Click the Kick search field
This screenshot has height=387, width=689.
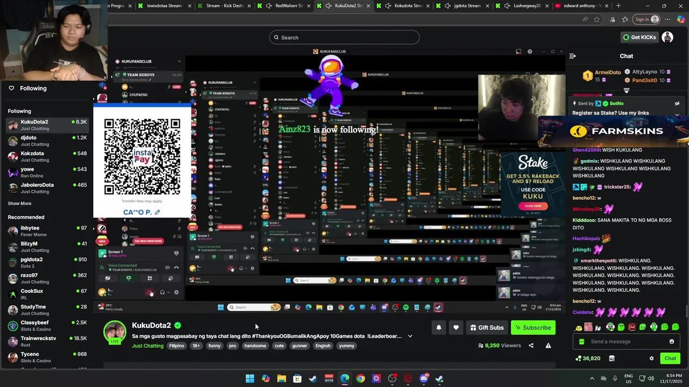(x=344, y=37)
